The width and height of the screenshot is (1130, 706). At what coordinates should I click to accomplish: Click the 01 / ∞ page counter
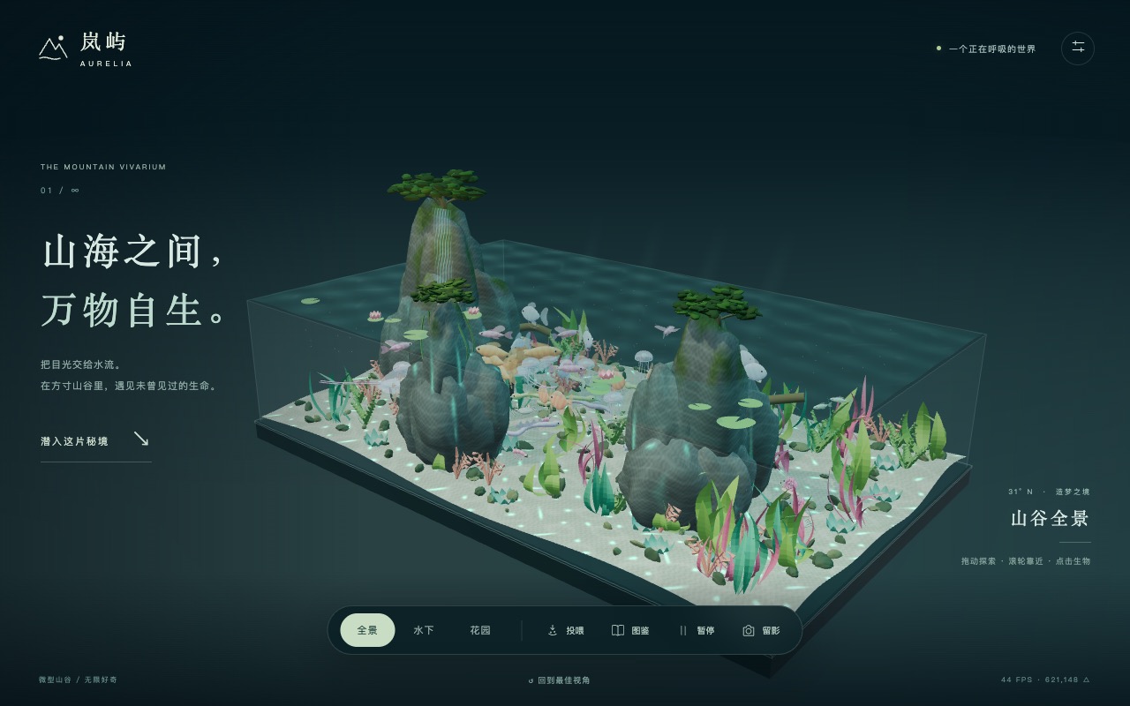(x=60, y=191)
